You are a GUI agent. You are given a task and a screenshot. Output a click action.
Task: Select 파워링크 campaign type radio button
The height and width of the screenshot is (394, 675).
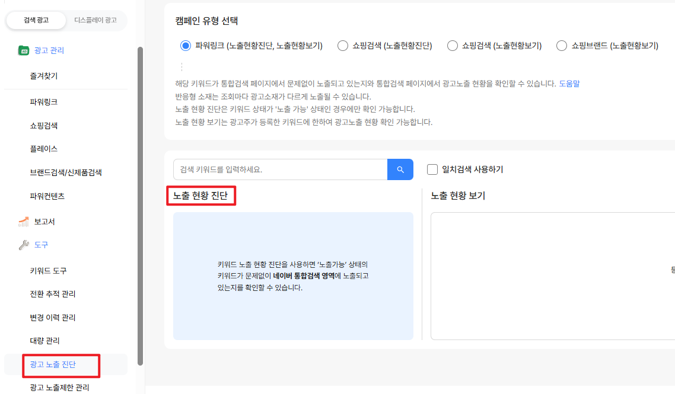(x=186, y=46)
